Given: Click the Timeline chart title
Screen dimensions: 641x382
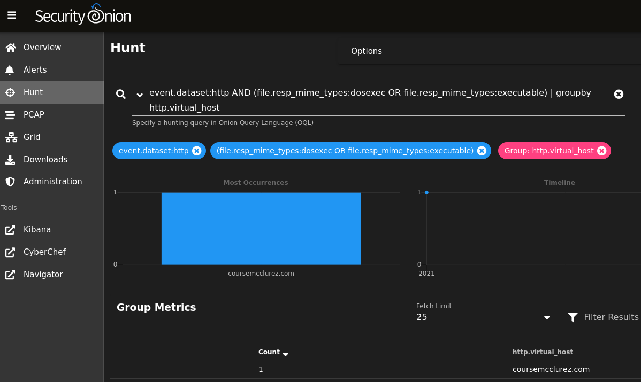Looking at the screenshot, I should tap(559, 182).
